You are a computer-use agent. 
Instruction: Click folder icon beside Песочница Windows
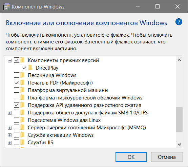(x=23, y=75)
